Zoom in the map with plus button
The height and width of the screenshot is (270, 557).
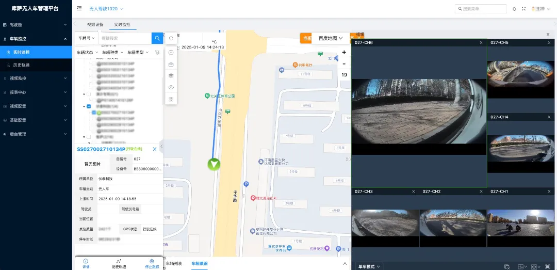[x=344, y=52]
